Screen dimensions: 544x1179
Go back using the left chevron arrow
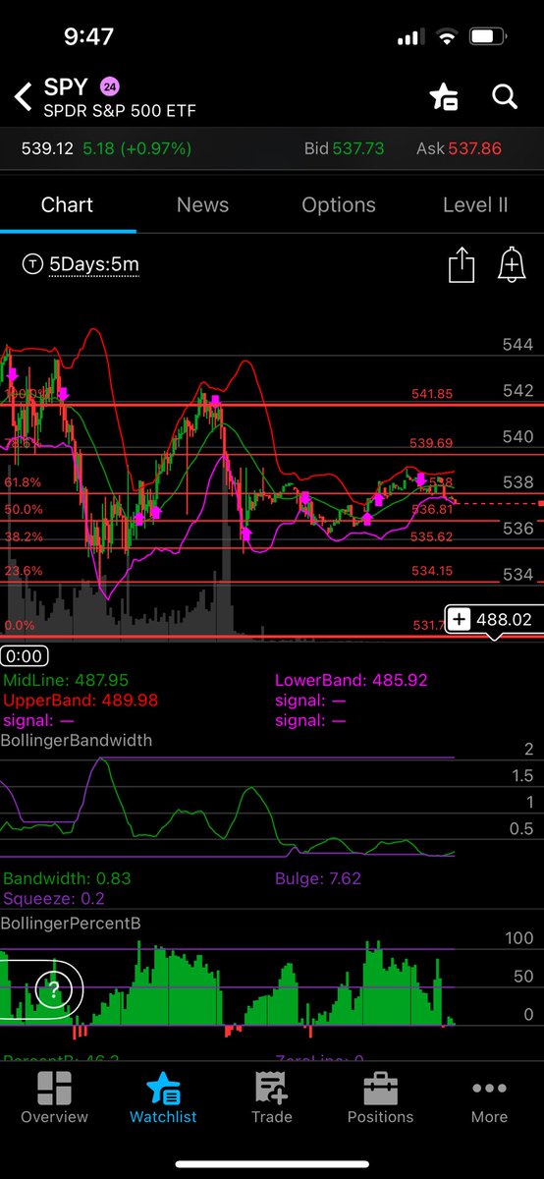point(23,97)
